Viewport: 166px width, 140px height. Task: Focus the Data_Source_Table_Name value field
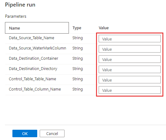coord(130,39)
